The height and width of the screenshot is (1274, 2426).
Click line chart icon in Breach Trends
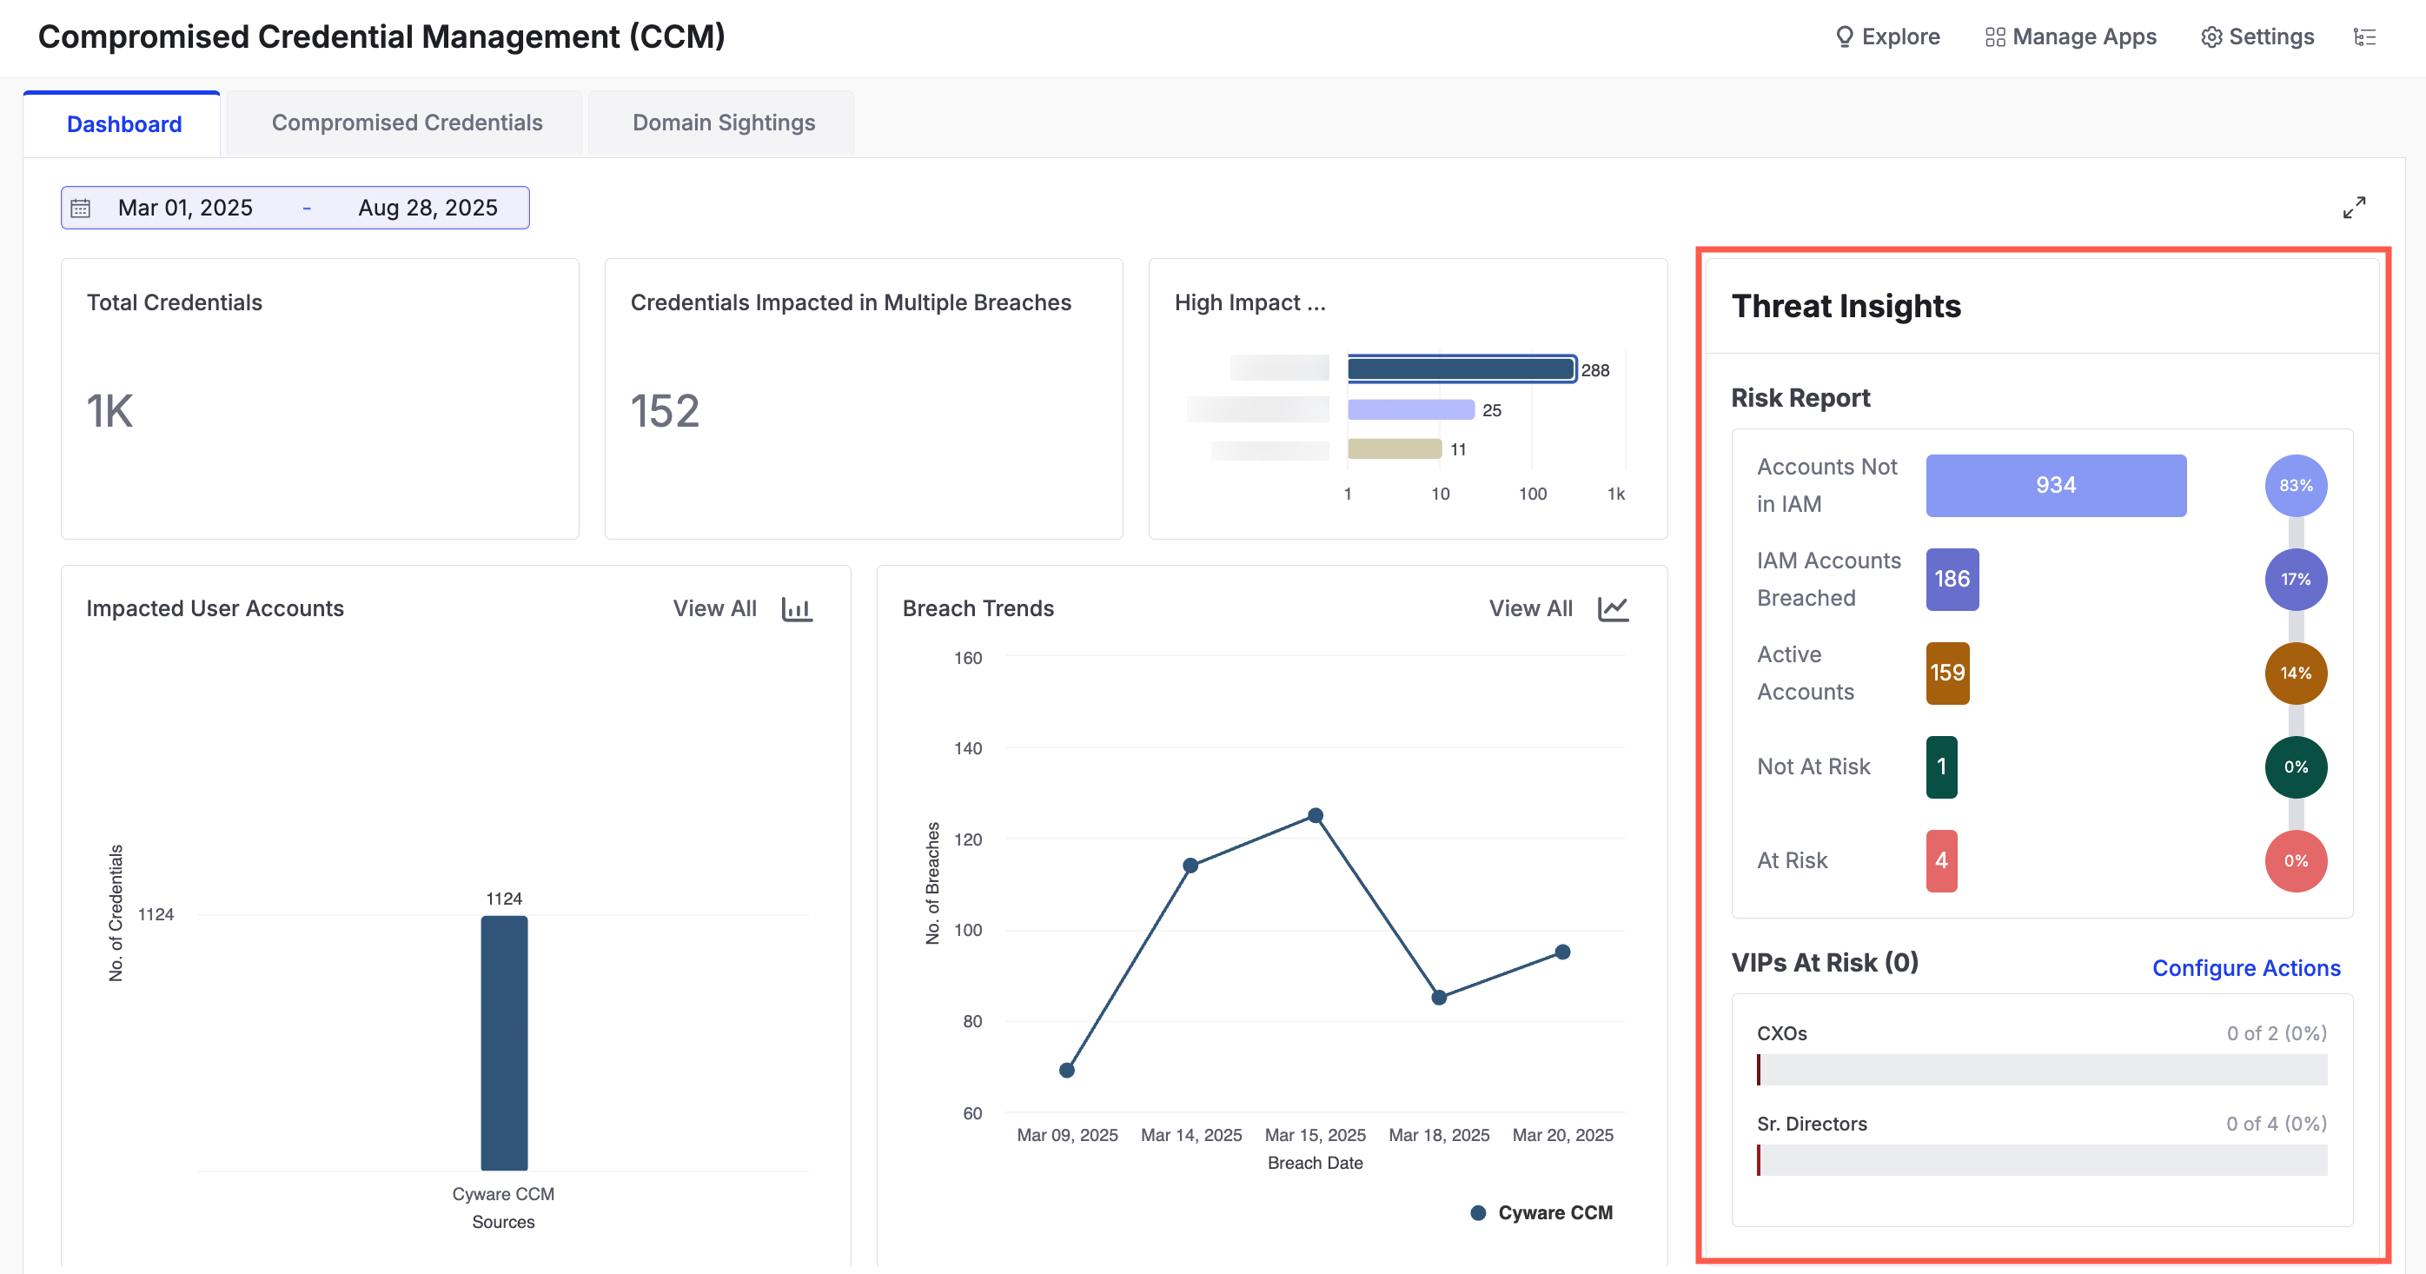tap(1613, 609)
